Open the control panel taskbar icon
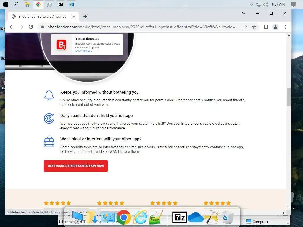The image size is (303, 227). pyautogui.click(x=71, y=4)
